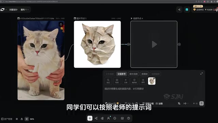Viewport: 218px width, 123px height.
Task: Click the workflow nodes icon in bottom toolbar
Action: (96, 118)
